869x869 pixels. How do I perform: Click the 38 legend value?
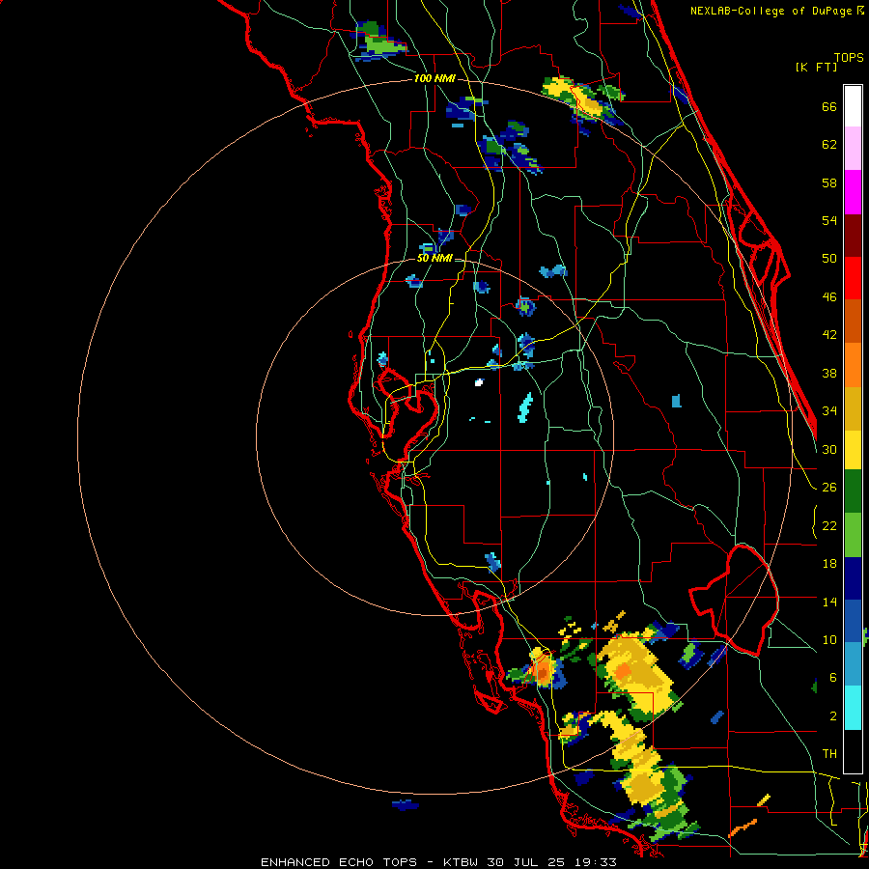click(829, 374)
